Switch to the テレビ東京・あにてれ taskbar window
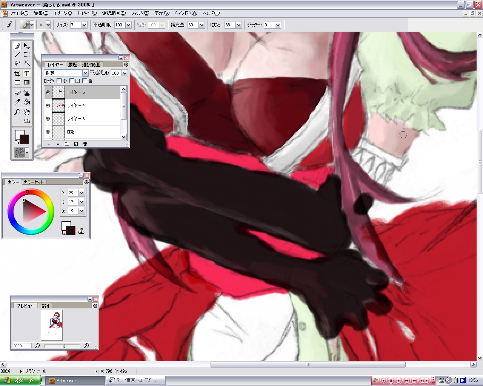This screenshot has height=386, width=483. point(136,381)
